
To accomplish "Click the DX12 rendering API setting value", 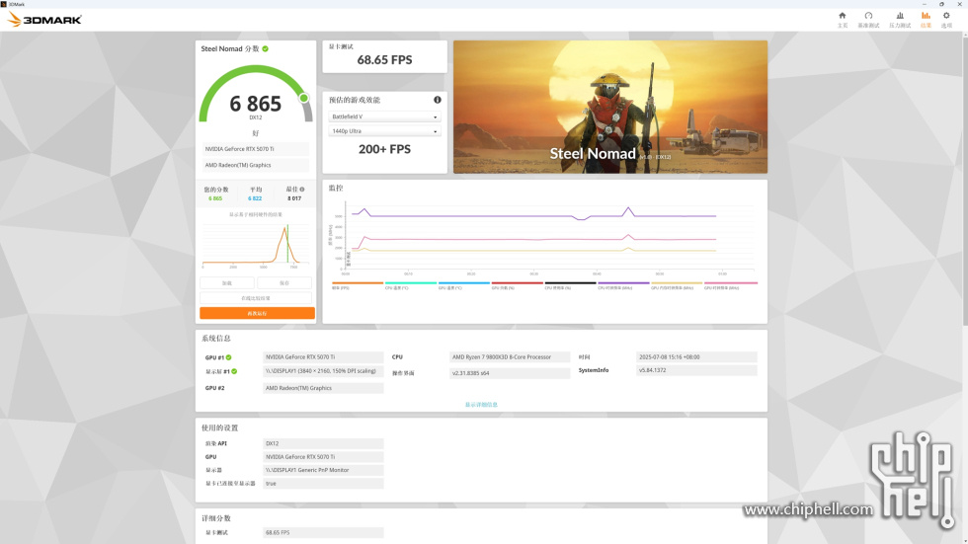I will point(323,443).
